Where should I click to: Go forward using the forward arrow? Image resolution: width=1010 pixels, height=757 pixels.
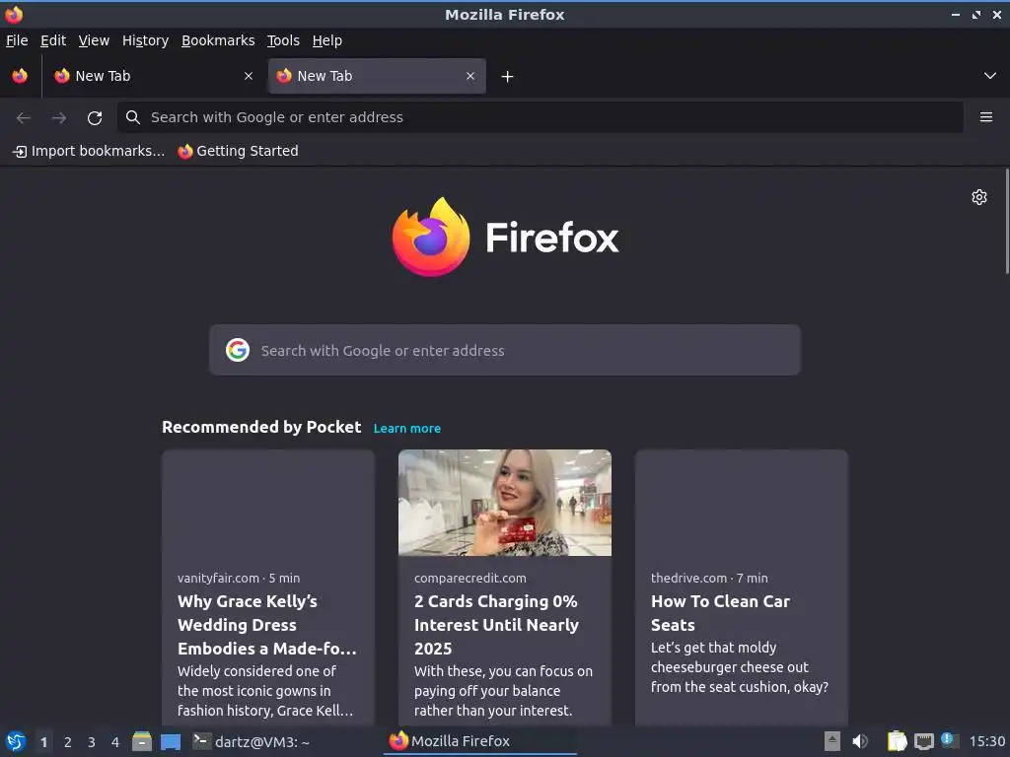point(59,118)
